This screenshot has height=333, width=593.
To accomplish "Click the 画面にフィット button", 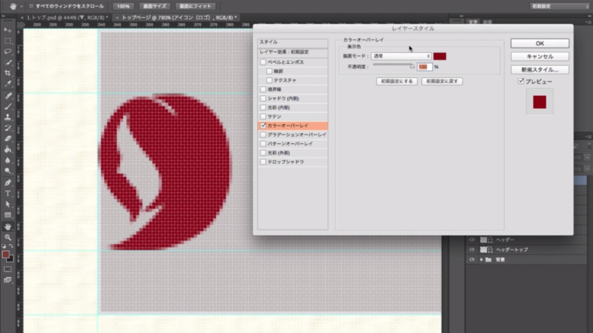I will (196, 6).
